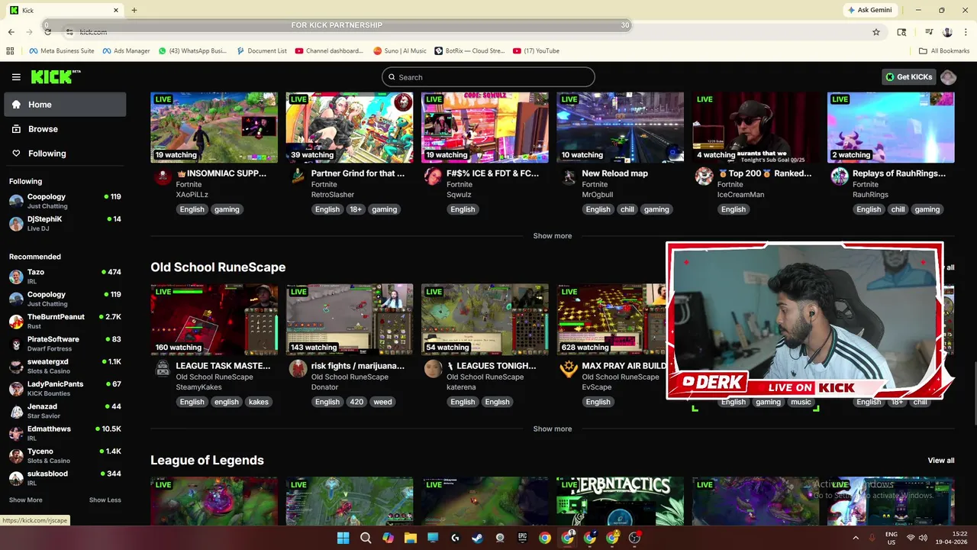This screenshot has height=550, width=977.
Task: Open the All Bookmarks folder
Action: pos(944,51)
